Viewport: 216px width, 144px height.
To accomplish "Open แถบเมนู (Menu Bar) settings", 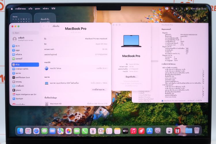I will 25,82.
